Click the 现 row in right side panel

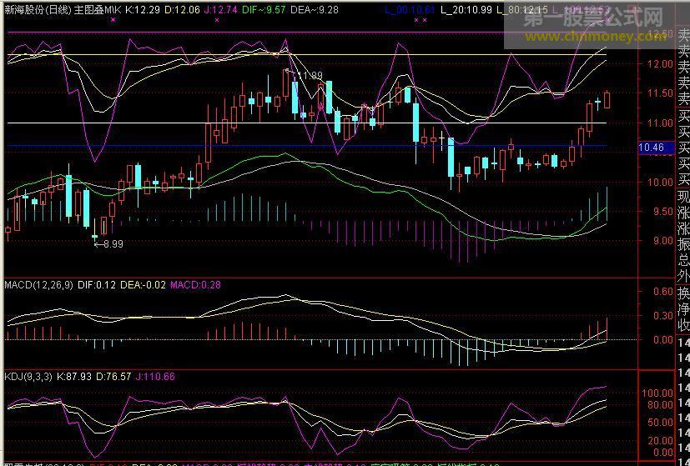[683, 198]
